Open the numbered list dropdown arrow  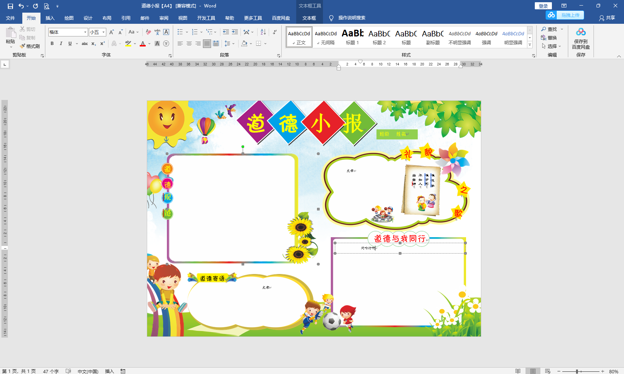point(201,32)
